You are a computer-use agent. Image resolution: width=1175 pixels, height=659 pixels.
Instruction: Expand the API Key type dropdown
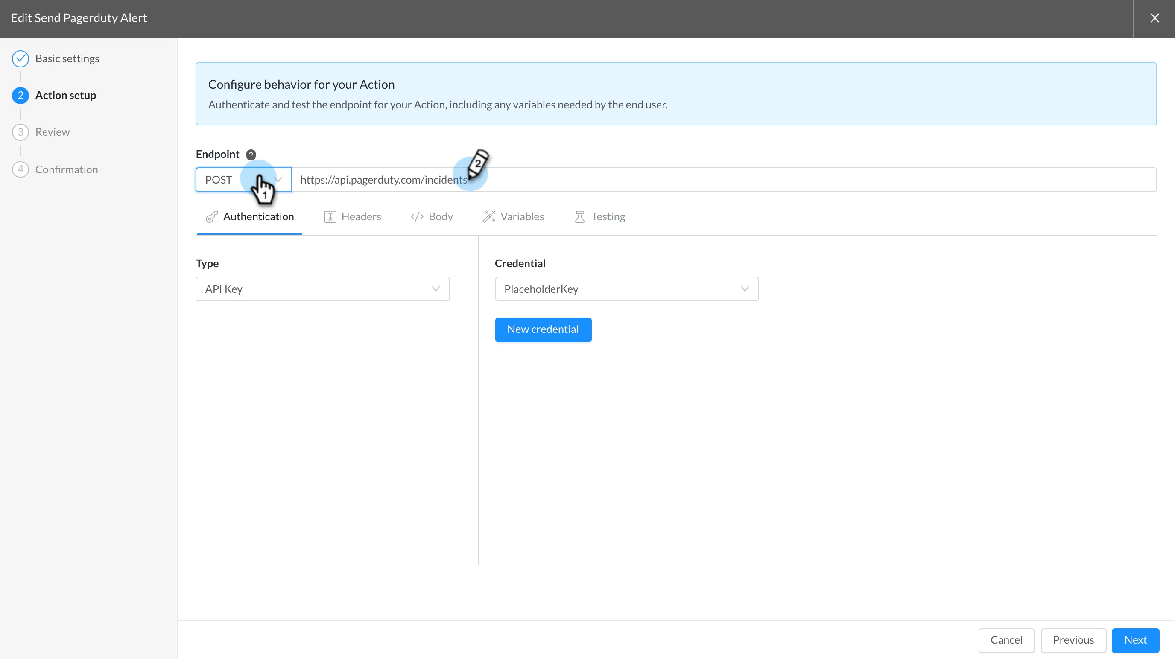pyautogui.click(x=322, y=289)
